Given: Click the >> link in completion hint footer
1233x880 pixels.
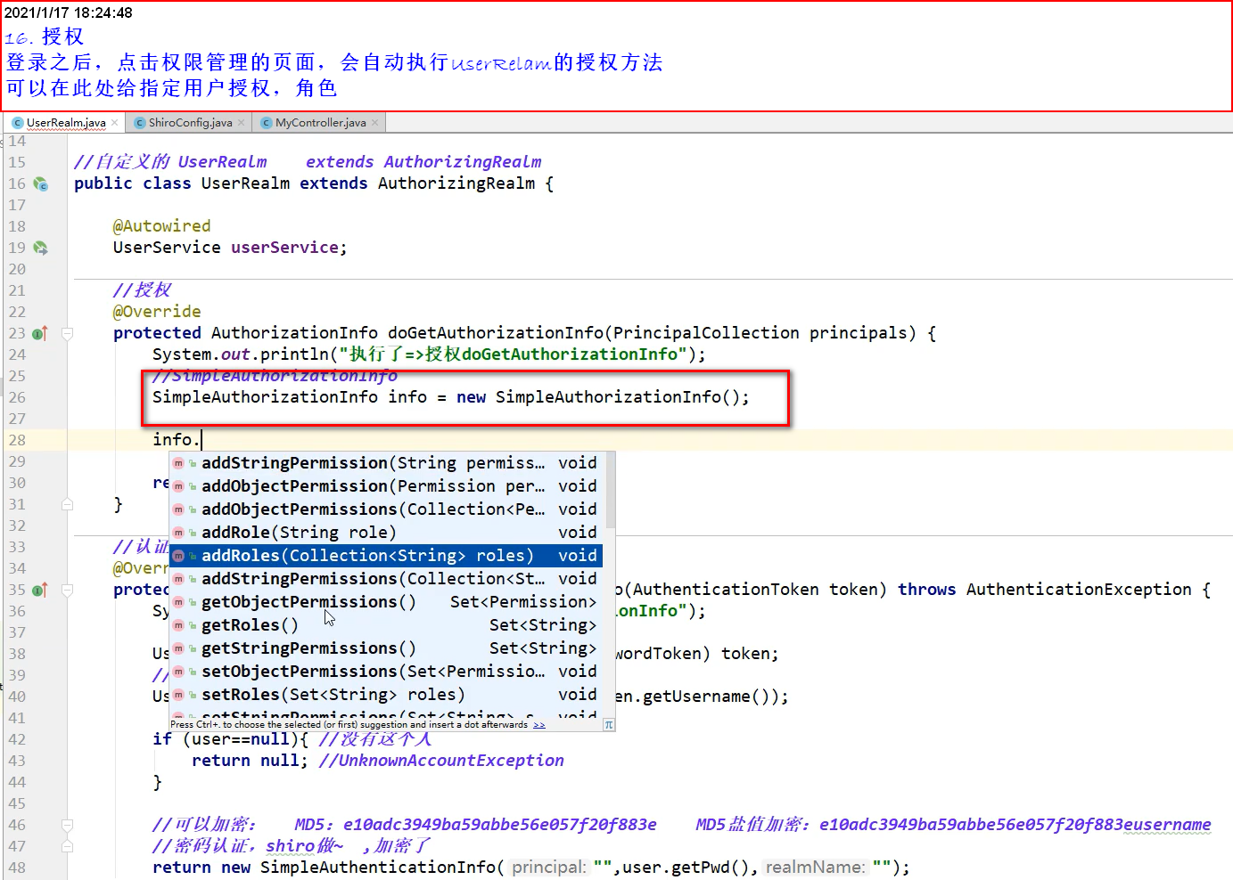Looking at the screenshot, I should [x=538, y=725].
